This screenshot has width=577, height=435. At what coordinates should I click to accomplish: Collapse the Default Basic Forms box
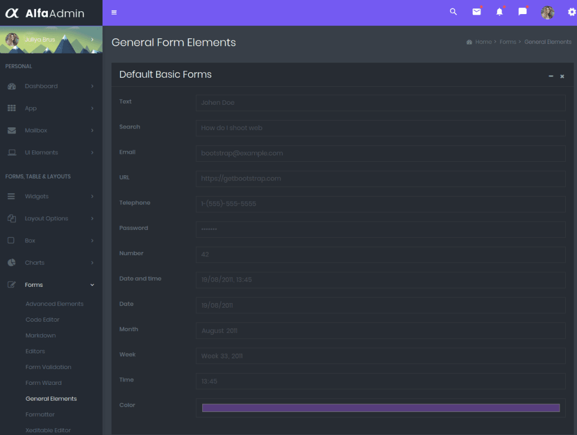(x=551, y=76)
